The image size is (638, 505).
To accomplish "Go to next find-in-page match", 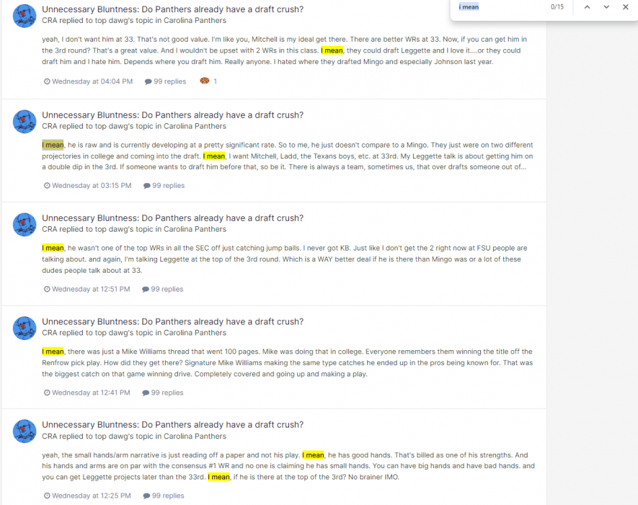I will pos(606,7).
